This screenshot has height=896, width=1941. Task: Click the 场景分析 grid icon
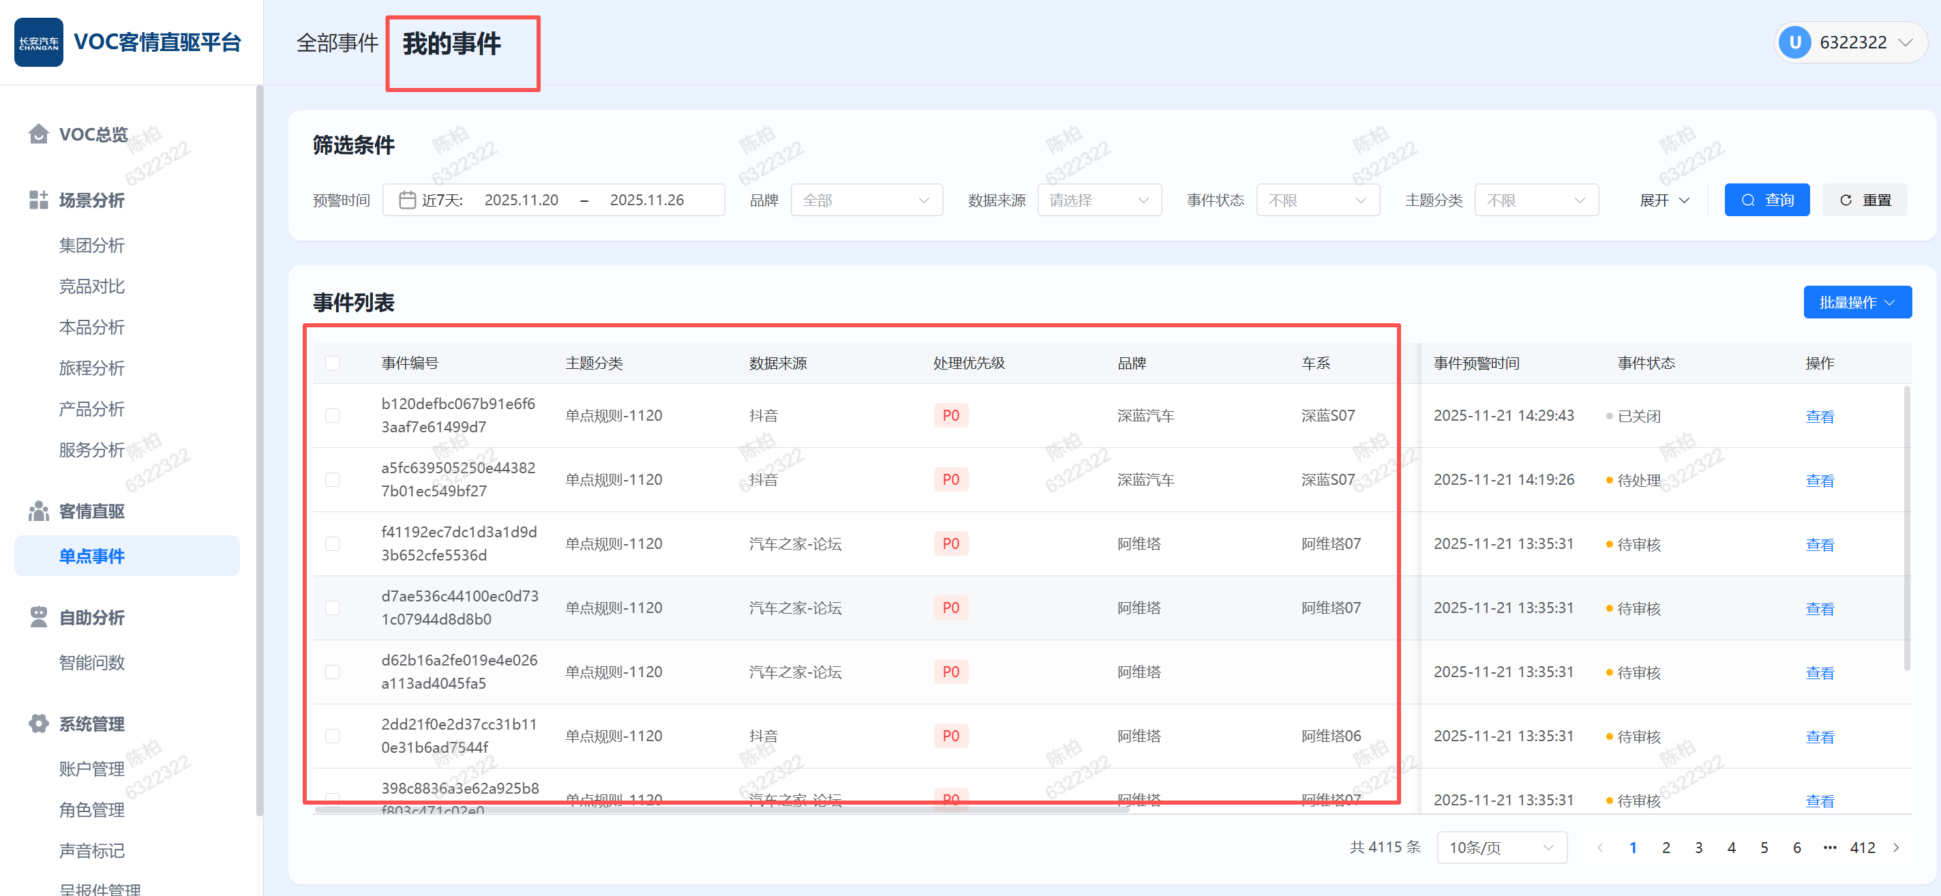click(38, 200)
